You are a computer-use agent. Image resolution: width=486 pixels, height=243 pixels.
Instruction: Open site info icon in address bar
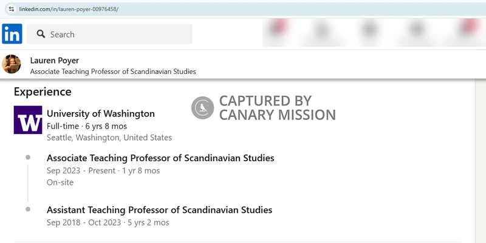click(10, 9)
